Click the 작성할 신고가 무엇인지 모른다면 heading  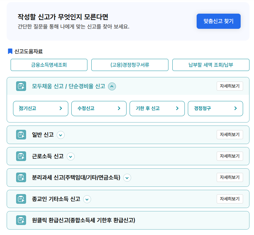click(x=63, y=17)
